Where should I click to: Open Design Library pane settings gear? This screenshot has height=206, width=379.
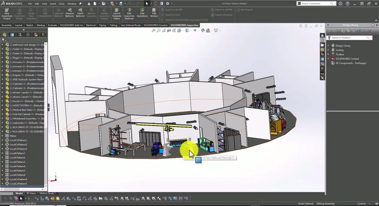pos(373,25)
